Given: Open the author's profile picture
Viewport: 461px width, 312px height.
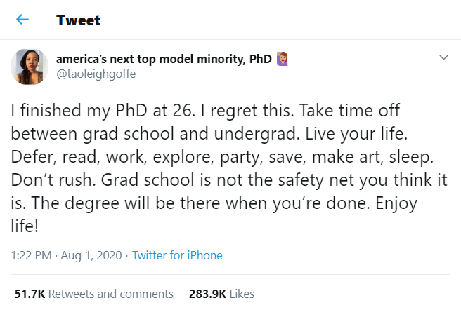Looking at the screenshot, I should point(29,67).
